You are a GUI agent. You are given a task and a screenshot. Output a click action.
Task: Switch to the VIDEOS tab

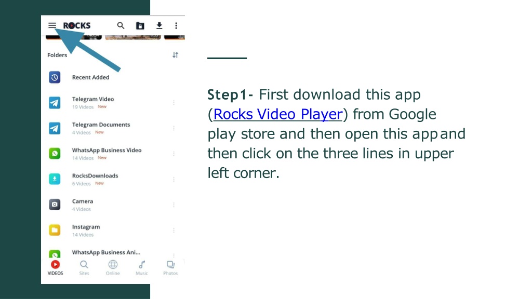coord(55,268)
